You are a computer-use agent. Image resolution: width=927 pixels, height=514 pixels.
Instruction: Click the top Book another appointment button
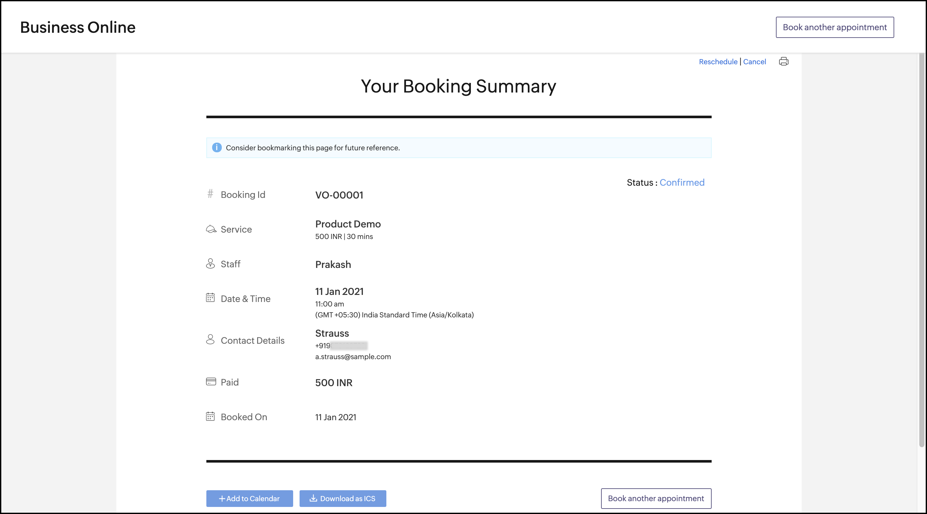(834, 27)
